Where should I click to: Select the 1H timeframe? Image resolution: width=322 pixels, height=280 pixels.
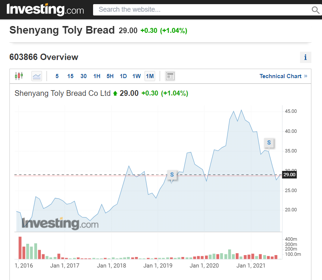pos(97,76)
